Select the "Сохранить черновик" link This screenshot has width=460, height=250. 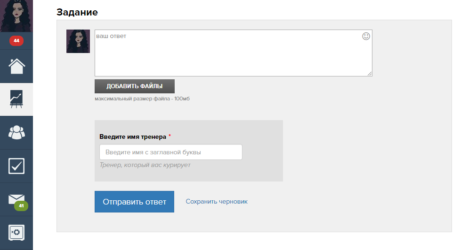[x=217, y=202]
